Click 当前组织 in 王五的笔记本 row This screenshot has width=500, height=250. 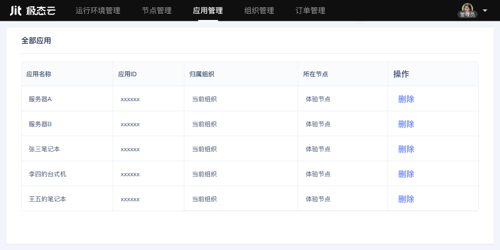pyautogui.click(x=204, y=199)
